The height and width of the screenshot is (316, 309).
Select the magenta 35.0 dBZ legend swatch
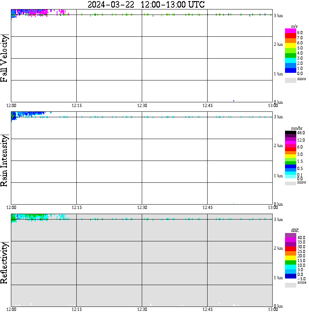point(290,240)
